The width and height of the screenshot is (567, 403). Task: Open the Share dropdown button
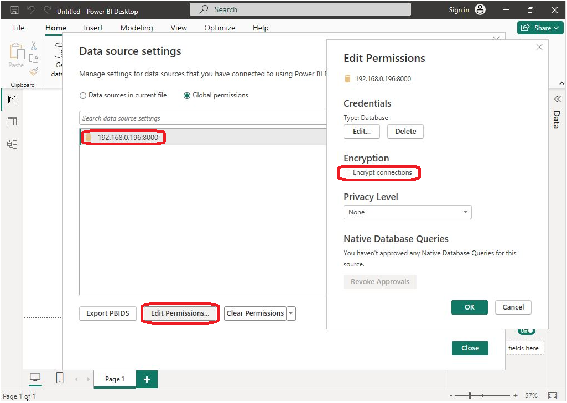point(540,28)
